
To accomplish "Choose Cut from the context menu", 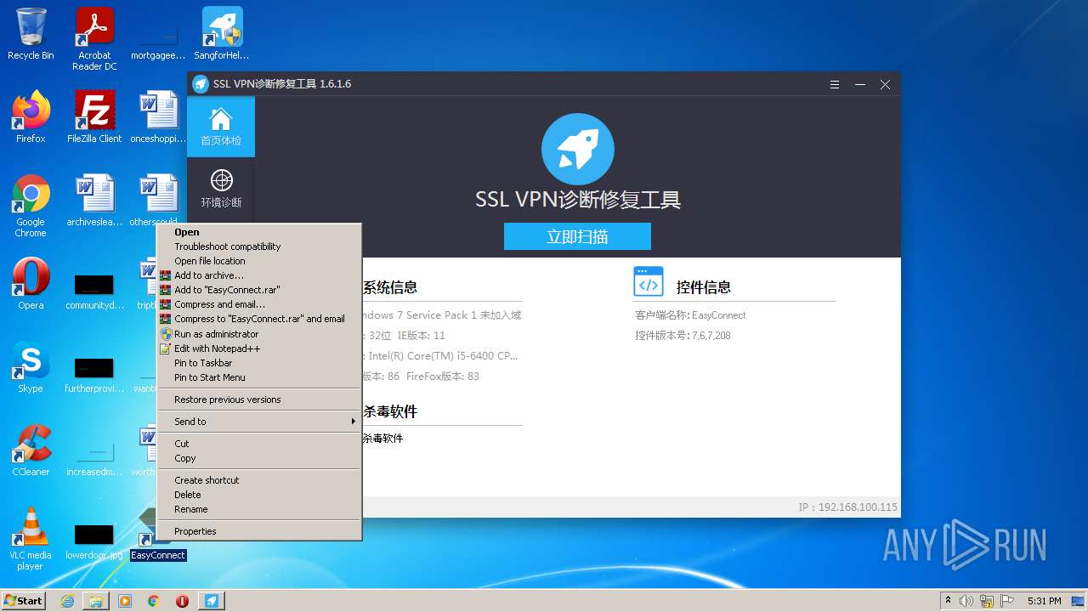I will click(x=259, y=444).
